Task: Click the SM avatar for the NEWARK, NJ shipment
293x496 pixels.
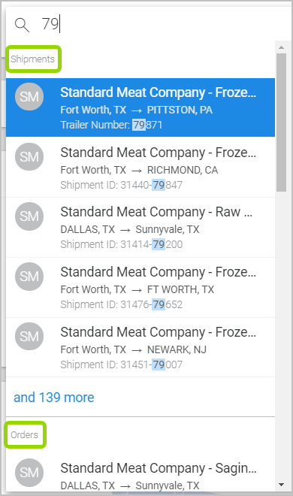Action: [x=29, y=336]
